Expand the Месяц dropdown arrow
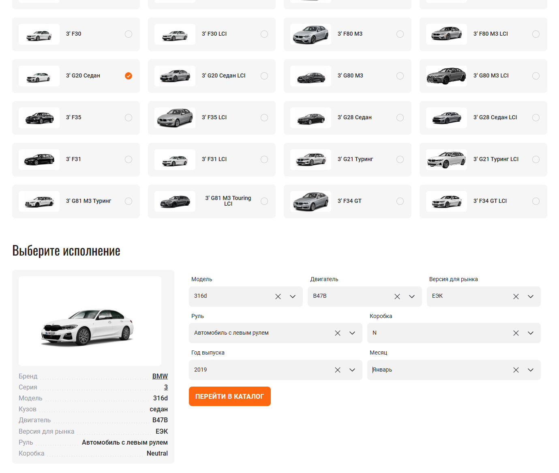Screen dimensions: 559x473 pos(531,370)
